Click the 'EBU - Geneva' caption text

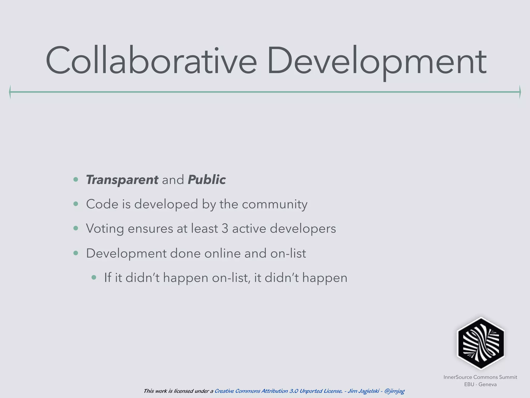point(480,384)
